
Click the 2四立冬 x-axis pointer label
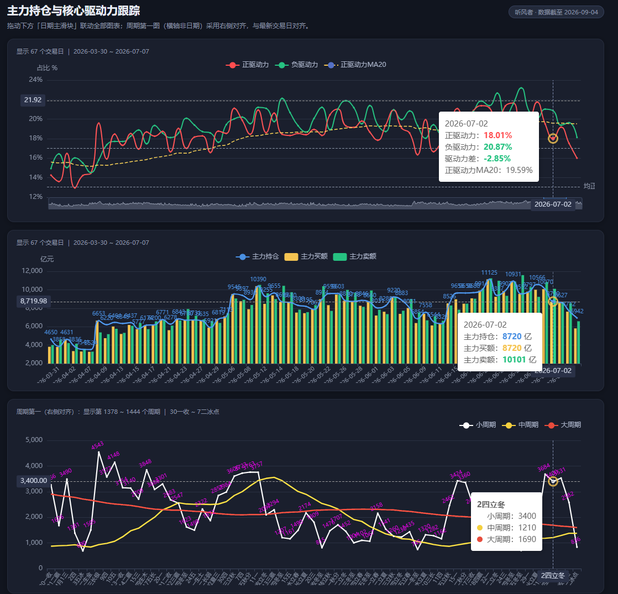553,575
